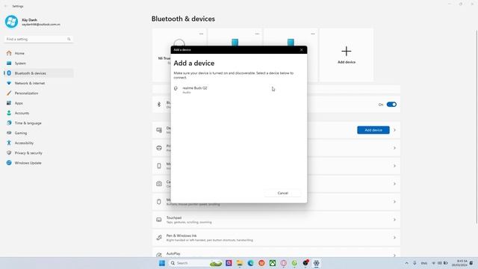The height and width of the screenshot is (269, 478).
Task: Click the notification bell icon
Action: (x=471, y=263)
